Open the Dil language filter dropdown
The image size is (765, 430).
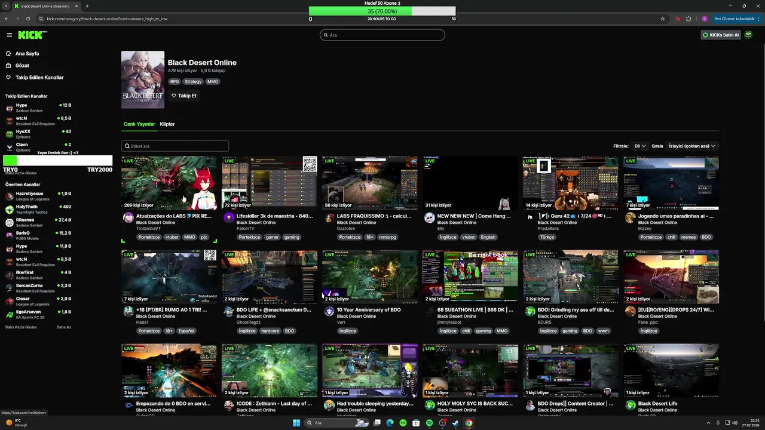639,146
